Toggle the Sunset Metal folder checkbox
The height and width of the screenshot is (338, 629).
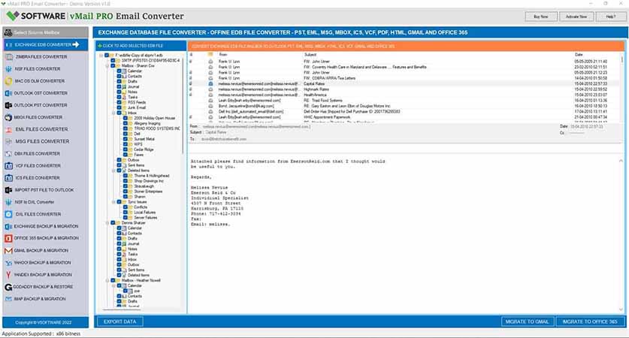tap(125, 139)
